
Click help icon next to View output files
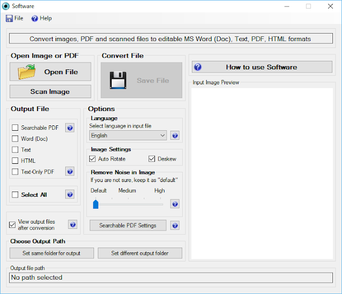click(x=73, y=225)
